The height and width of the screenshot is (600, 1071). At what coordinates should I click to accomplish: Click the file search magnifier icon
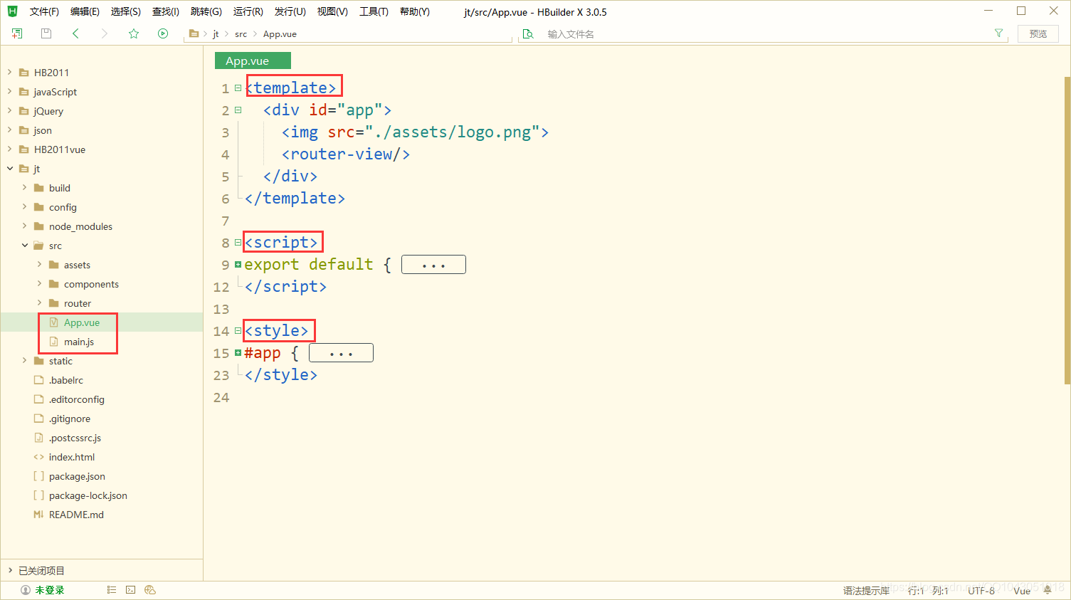coord(528,33)
